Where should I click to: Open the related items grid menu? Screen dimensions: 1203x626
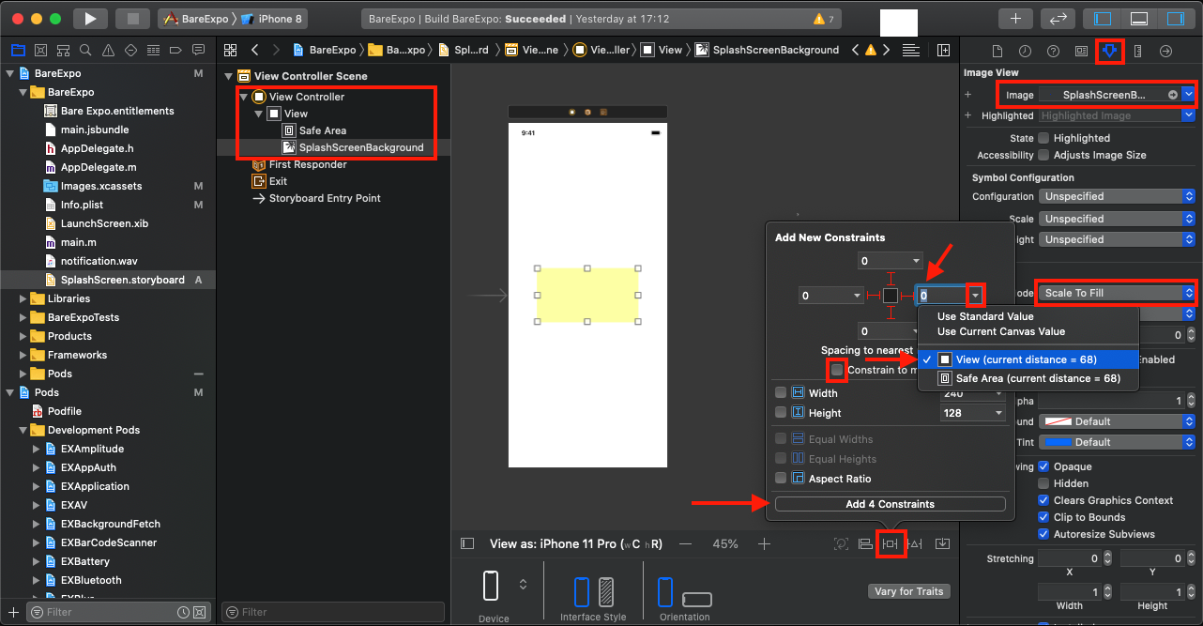[x=231, y=50]
